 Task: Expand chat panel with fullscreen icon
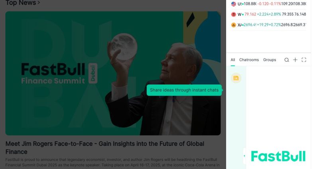(x=304, y=60)
